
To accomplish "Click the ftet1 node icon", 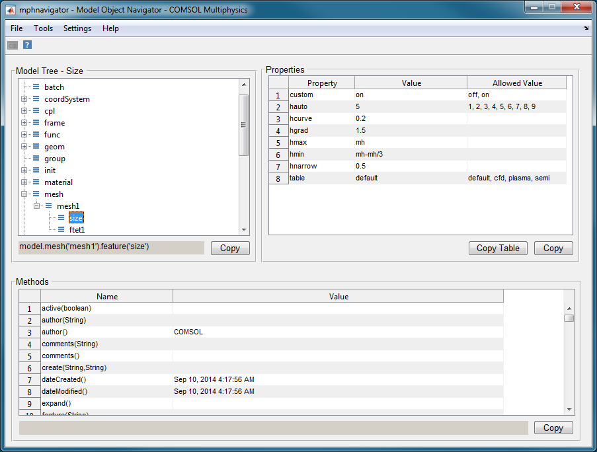I will click(x=61, y=230).
